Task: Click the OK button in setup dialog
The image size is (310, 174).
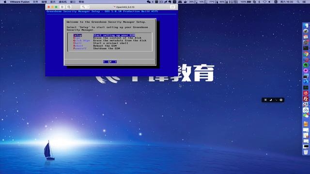Action: tap(110, 62)
